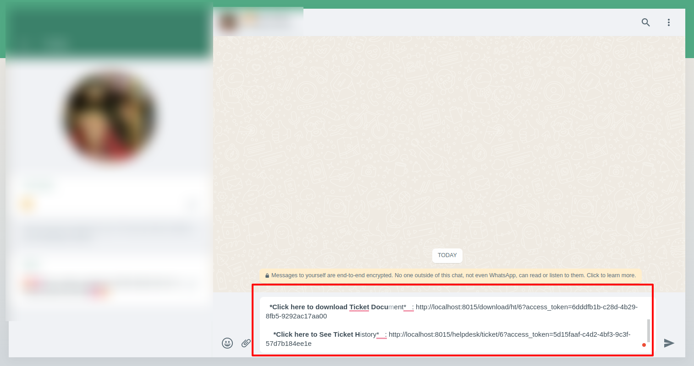Send the message with the arrow icon
This screenshot has width=694, height=366.
point(669,343)
